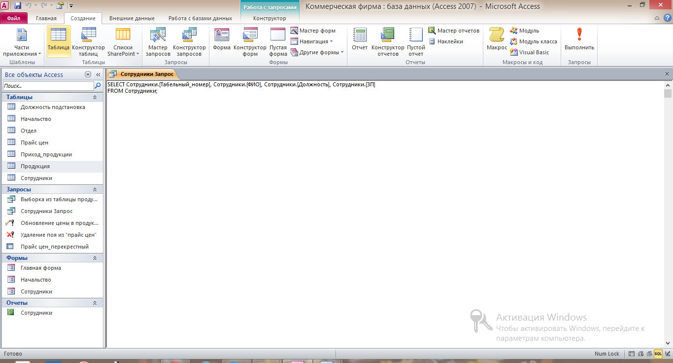Screen dimensions: 673x363
Task: Select the Продукция table
Action: tap(53, 166)
